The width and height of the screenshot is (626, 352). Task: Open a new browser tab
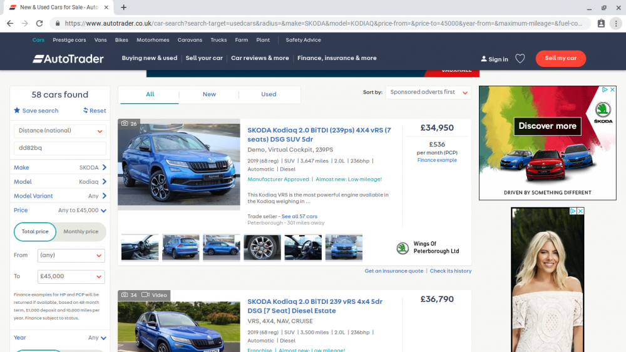pos(124,7)
